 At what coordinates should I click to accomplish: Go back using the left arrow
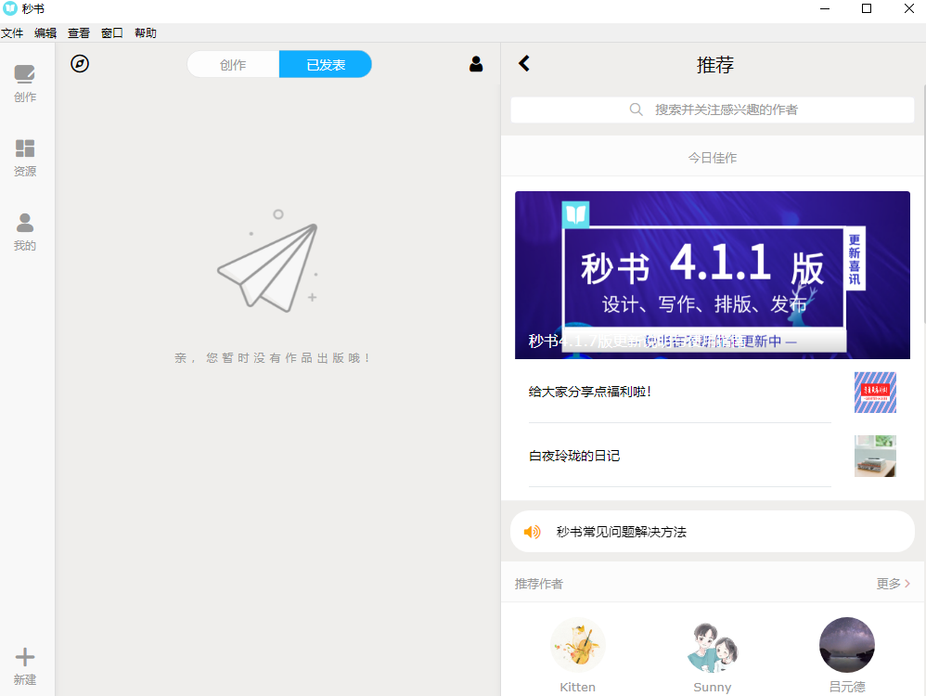click(524, 63)
